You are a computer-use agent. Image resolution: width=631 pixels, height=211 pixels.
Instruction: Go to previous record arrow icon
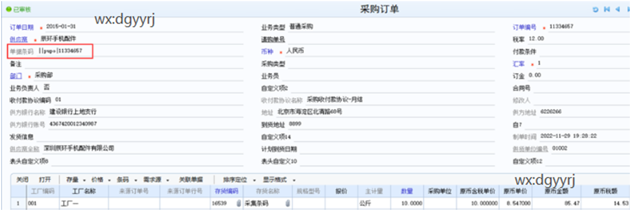[617, 9]
